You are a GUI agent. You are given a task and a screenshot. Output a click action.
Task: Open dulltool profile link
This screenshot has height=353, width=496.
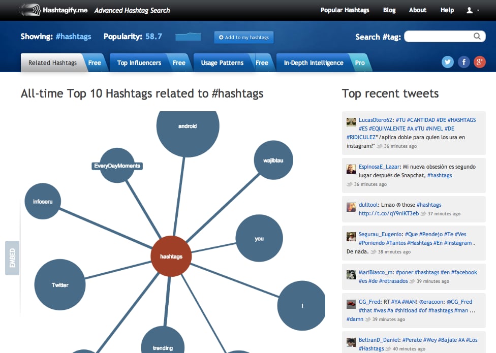(x=368, y=205)
